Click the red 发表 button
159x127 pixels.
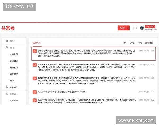[x=122, y=28]
